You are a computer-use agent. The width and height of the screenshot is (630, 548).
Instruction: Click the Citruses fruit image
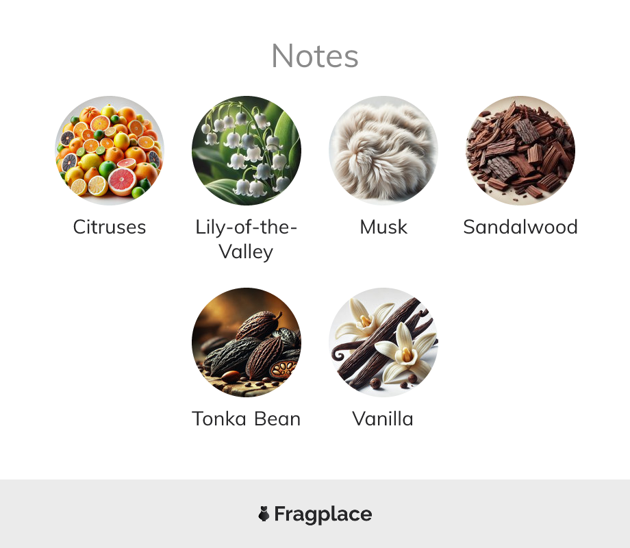[110, 151]
